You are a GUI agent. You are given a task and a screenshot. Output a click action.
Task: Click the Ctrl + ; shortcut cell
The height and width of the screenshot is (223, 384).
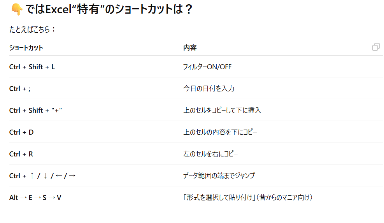tap(20, 89)
